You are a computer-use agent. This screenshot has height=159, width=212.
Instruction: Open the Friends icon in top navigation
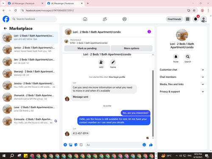(x=105, y=19)
